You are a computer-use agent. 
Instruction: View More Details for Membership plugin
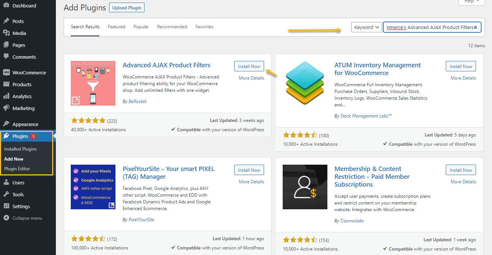click(463, 182)
